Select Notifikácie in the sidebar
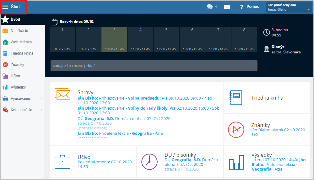This screenshot has width=314, height=180. [19, 31]
